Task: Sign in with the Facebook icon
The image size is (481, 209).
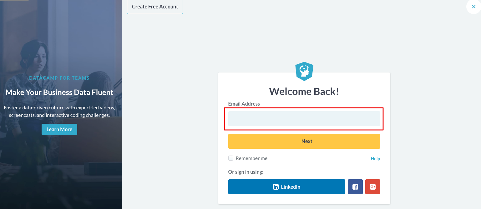Action: pos(355,187)
